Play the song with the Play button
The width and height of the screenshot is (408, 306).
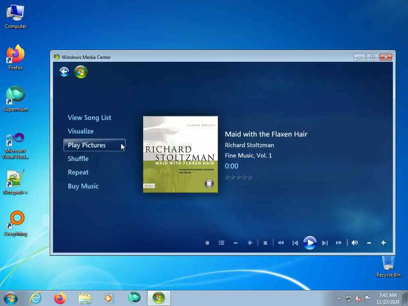pyautogui.click(x=310, y=243)
